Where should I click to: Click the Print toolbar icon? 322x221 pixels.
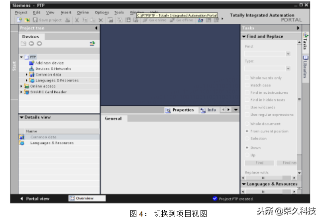pyautogui.click(x=67, y=20)
